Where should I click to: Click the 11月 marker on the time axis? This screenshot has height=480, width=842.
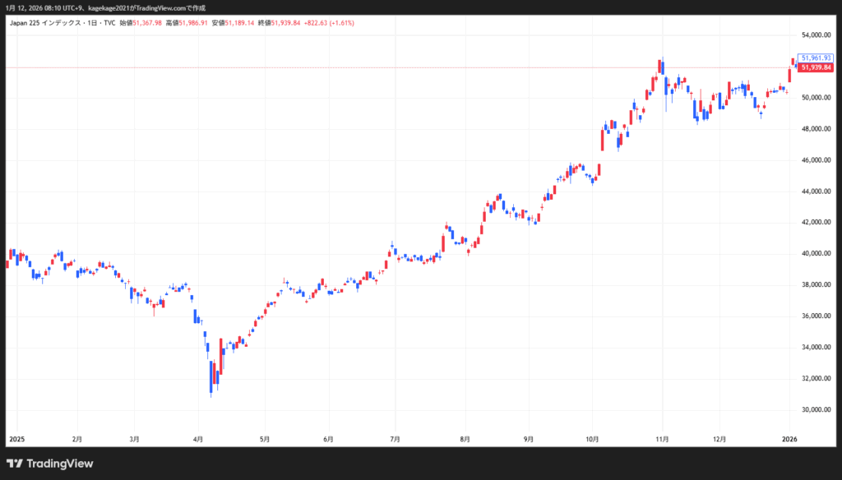662,440
